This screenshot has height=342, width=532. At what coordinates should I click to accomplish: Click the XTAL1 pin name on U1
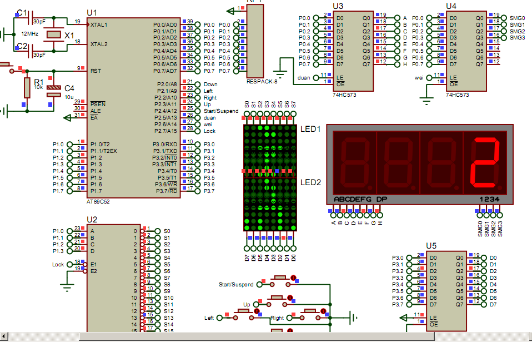[x=99, y=25]
